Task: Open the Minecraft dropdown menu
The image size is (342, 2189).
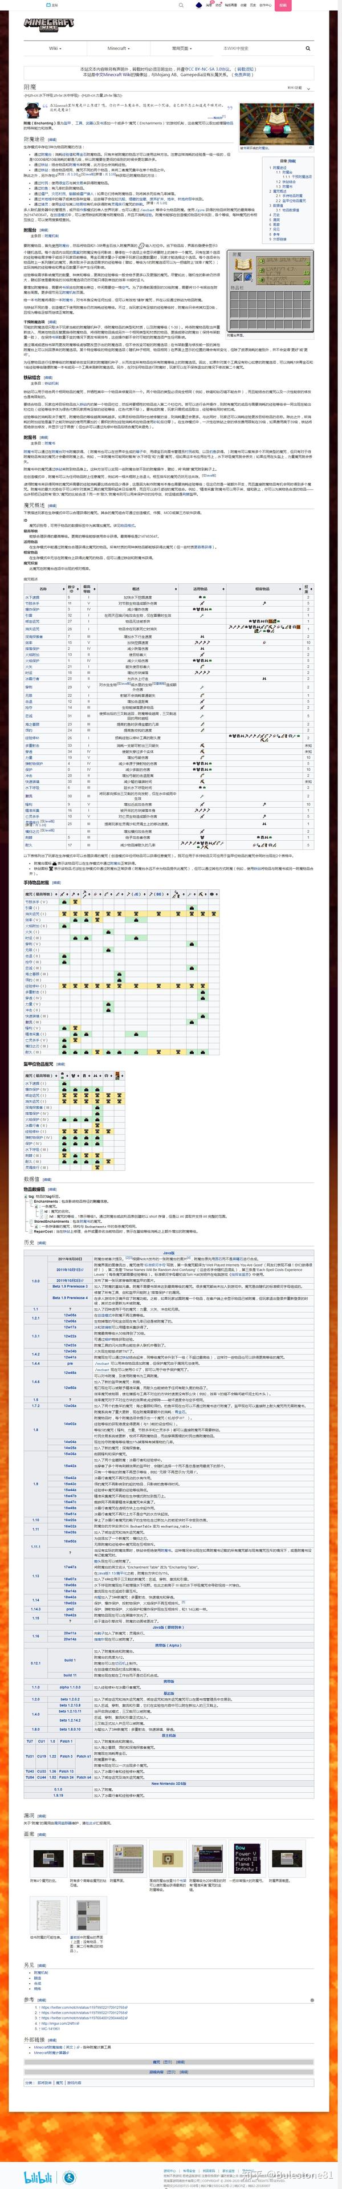Action: coord(117,48)
